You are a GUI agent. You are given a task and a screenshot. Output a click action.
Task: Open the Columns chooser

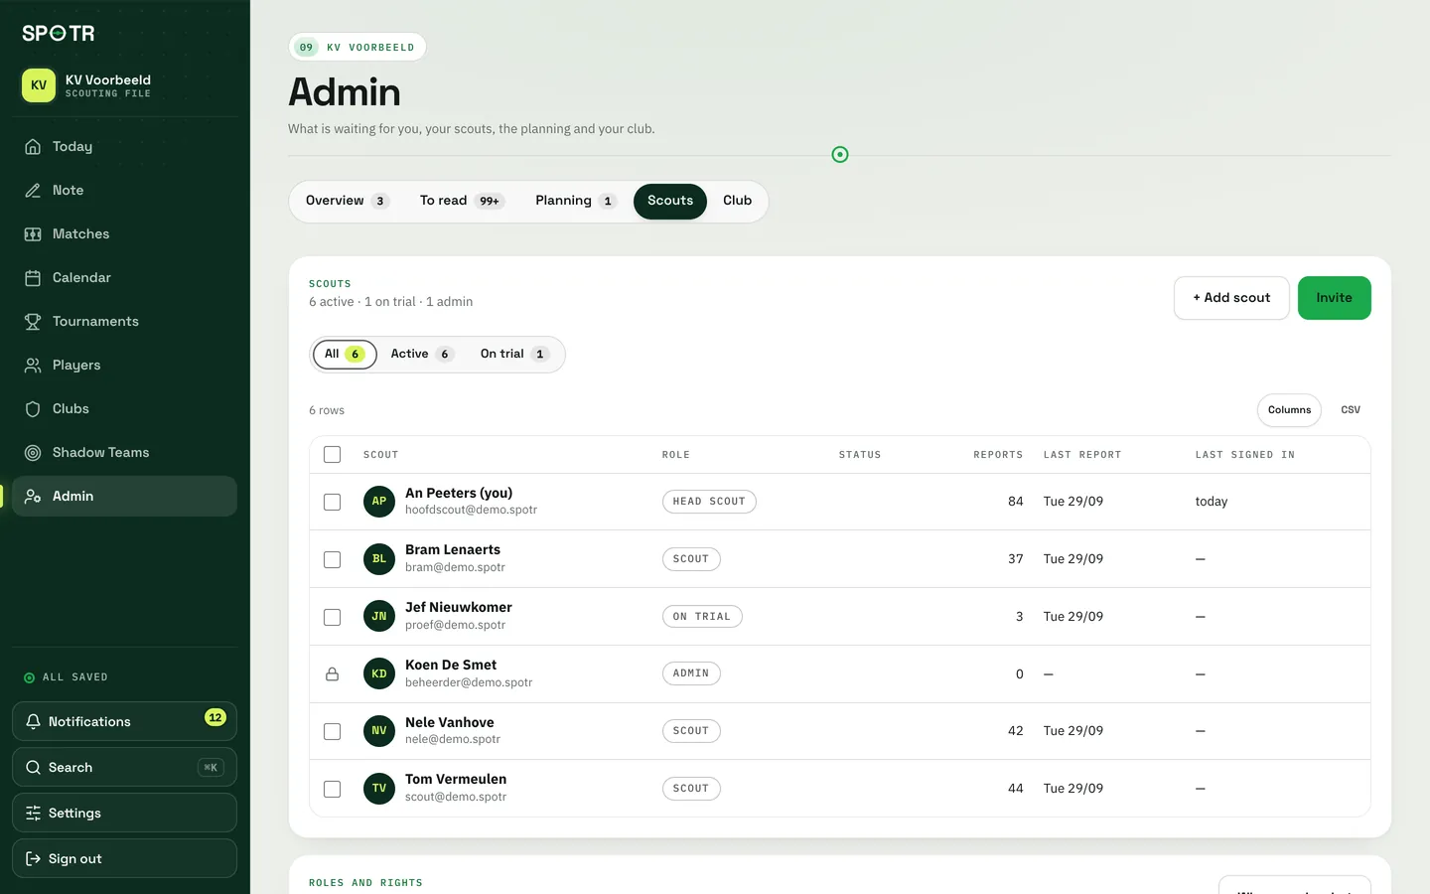coord(1289,410)
